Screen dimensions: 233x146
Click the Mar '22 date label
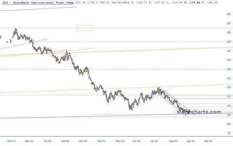coord(83,141)
